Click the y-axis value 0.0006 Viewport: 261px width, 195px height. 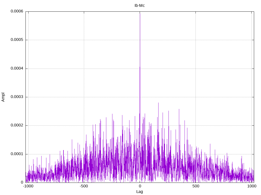click(x=17, y=11)
